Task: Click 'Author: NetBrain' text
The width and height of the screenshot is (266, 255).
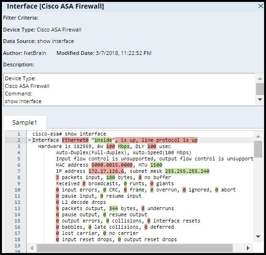Action: pyautogui.click(x=25, y=53)
